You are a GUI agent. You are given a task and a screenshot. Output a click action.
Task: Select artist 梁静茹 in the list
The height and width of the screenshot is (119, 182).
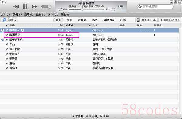69,40
